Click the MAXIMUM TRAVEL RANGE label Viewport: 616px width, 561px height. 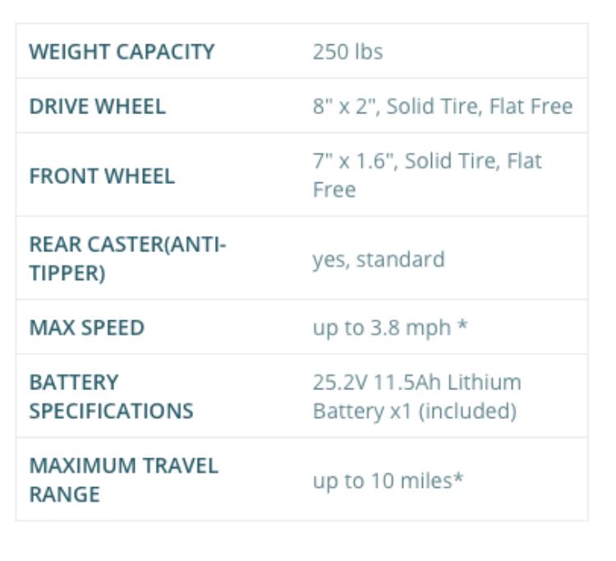point(123,466)
